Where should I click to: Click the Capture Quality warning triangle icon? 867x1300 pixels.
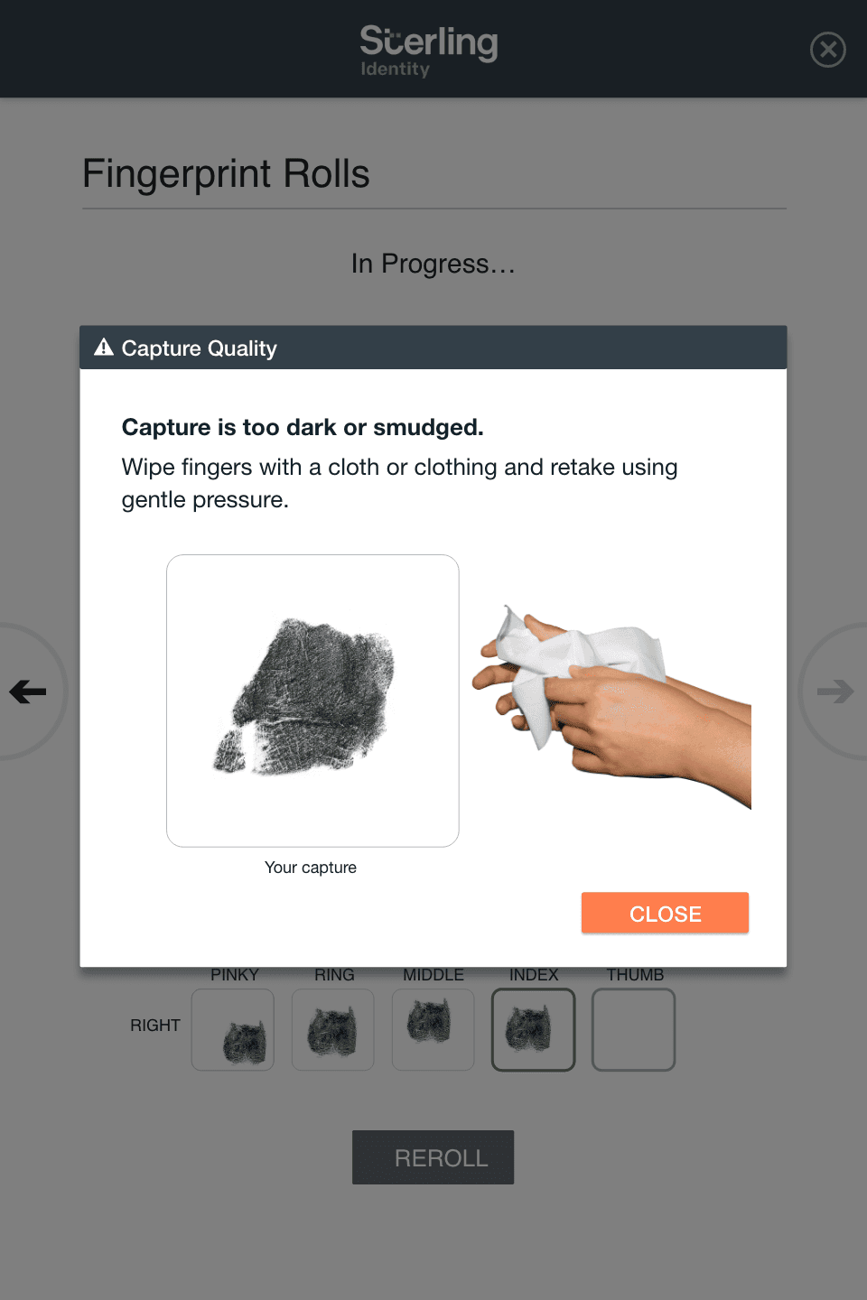(104, 348)
